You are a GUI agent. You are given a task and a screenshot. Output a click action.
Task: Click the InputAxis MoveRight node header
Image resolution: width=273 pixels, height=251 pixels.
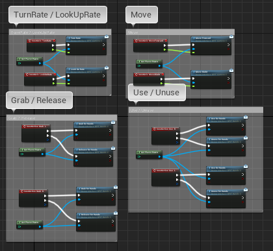coord(149,75)
